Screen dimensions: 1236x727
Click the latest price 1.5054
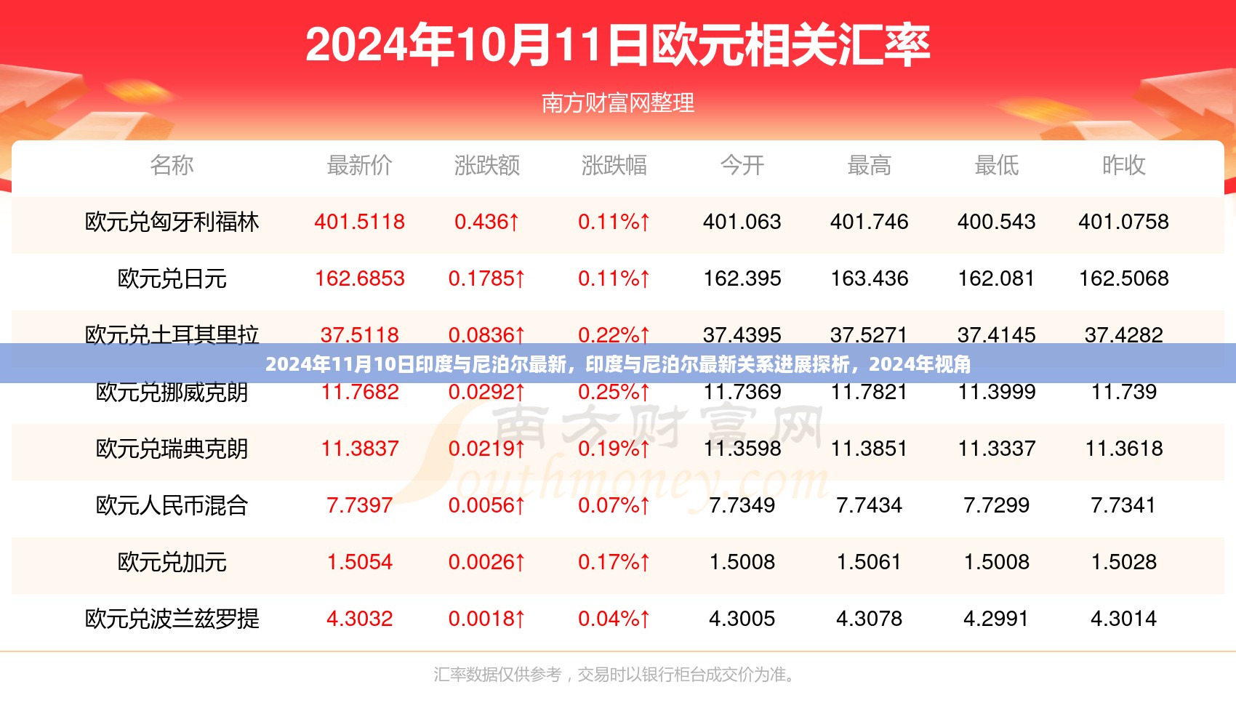[x=359, y=562]
